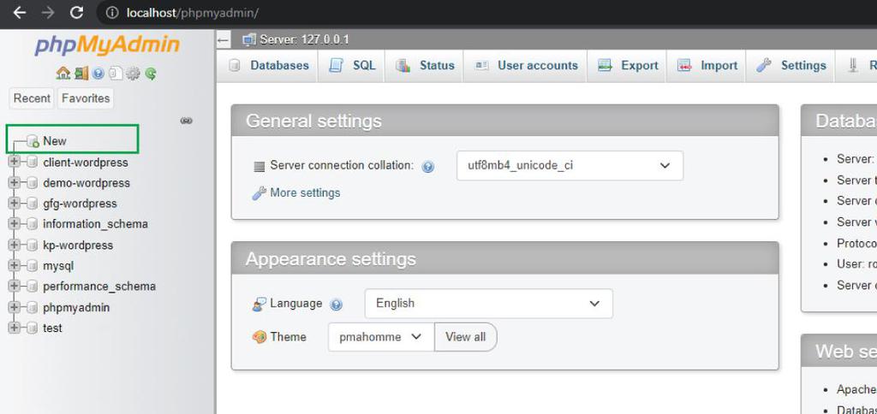Click help icon beside Server connection collation

click(x=428, y=167)
